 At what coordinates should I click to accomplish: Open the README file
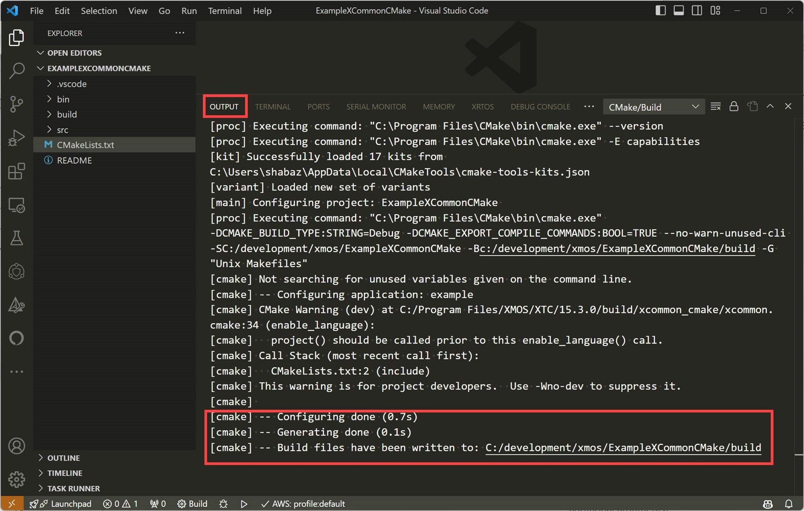tap(115, 160)
